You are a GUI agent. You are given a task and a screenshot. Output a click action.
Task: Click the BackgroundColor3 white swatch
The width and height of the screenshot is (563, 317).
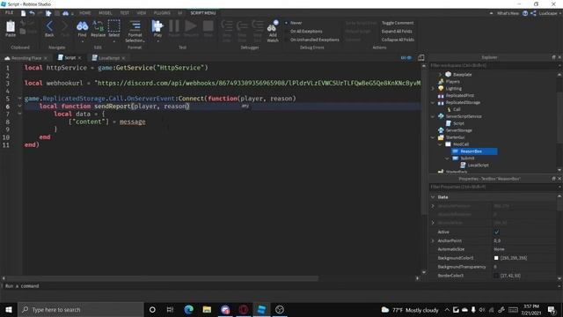tap(496, 258)
